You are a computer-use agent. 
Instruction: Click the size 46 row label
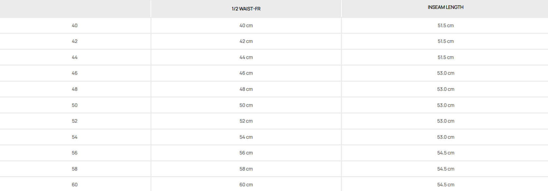pos(75,73)
